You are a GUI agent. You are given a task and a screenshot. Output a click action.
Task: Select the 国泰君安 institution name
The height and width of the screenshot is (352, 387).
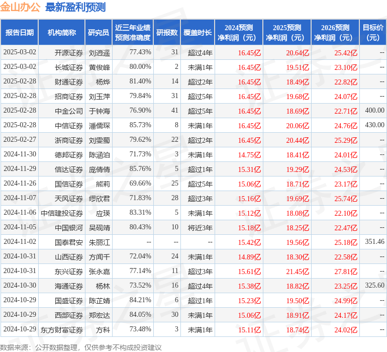point(69,242)
